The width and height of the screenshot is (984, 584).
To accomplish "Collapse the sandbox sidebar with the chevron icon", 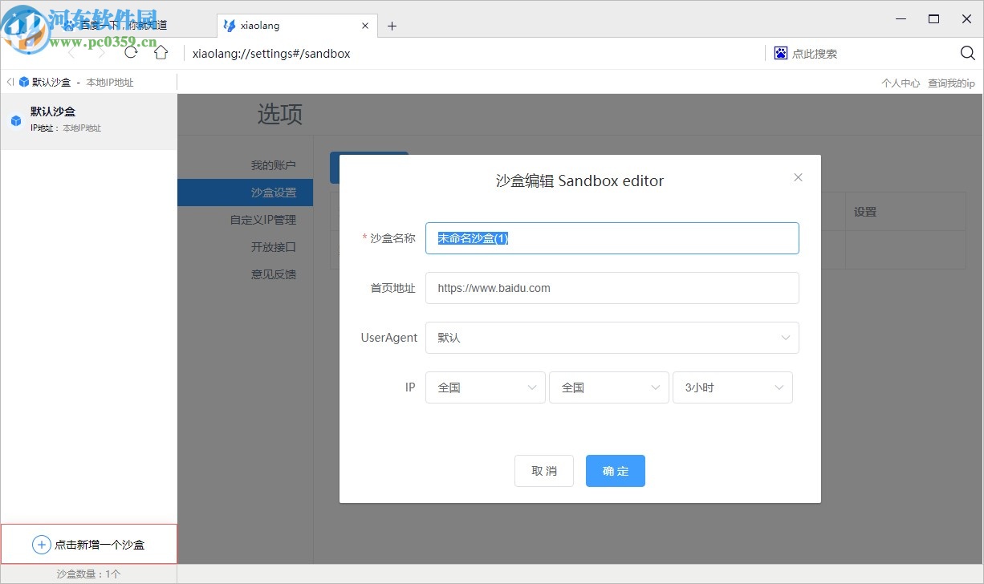I will click(x=8, y=81).
